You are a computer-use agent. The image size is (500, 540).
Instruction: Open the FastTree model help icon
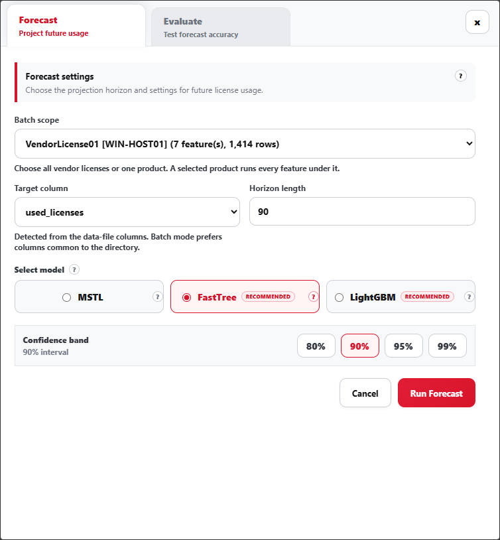click(x=313, y=297)
